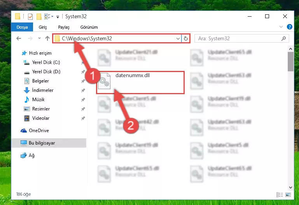Click the pin icon next to Videolar
Screen dimensions: 299x205
click(83, 118)
